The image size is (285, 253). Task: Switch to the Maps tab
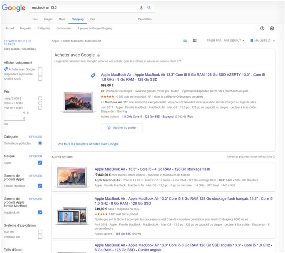pyautogui.click(x=62, y=19)
